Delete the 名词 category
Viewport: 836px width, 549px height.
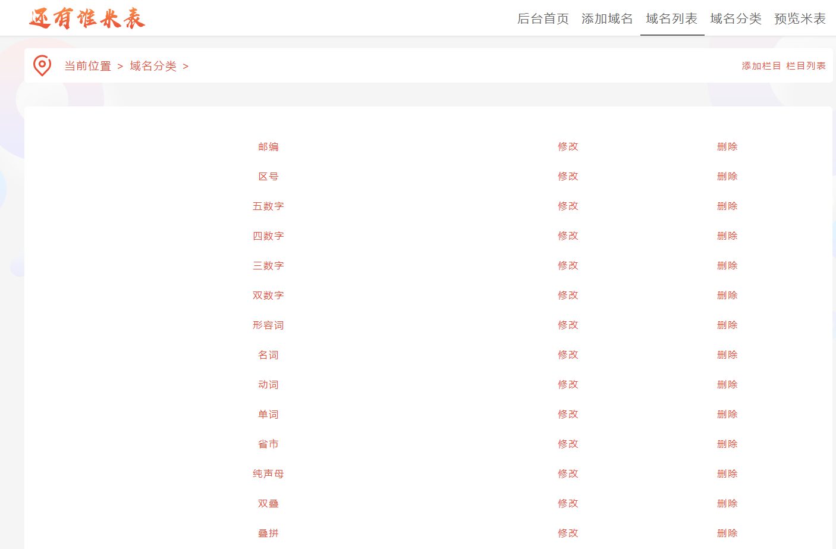coord(727,355)
